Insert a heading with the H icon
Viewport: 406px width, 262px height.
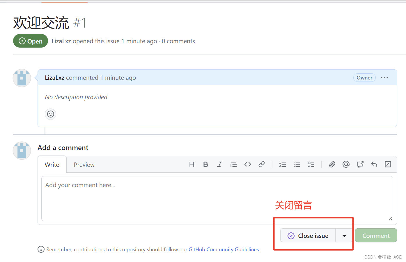tap(192, 165)
